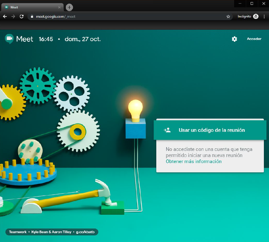The width and height of the screenshot is (269, 242).
Task: Click the site lock icon in address bar
Action: pos(32,17)
